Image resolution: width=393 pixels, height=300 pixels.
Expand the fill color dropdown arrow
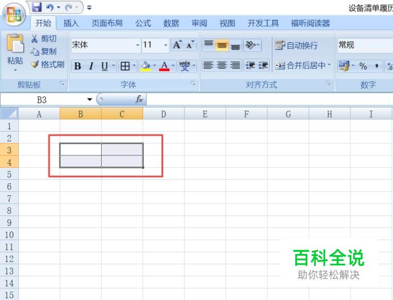(x=154, y=66)
